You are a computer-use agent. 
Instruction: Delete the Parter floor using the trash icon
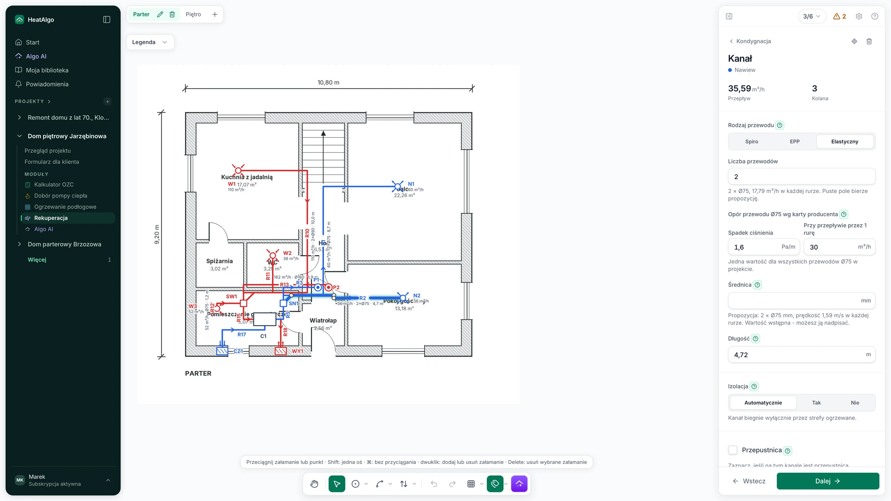pyautogui.click(x=172, y=14)
